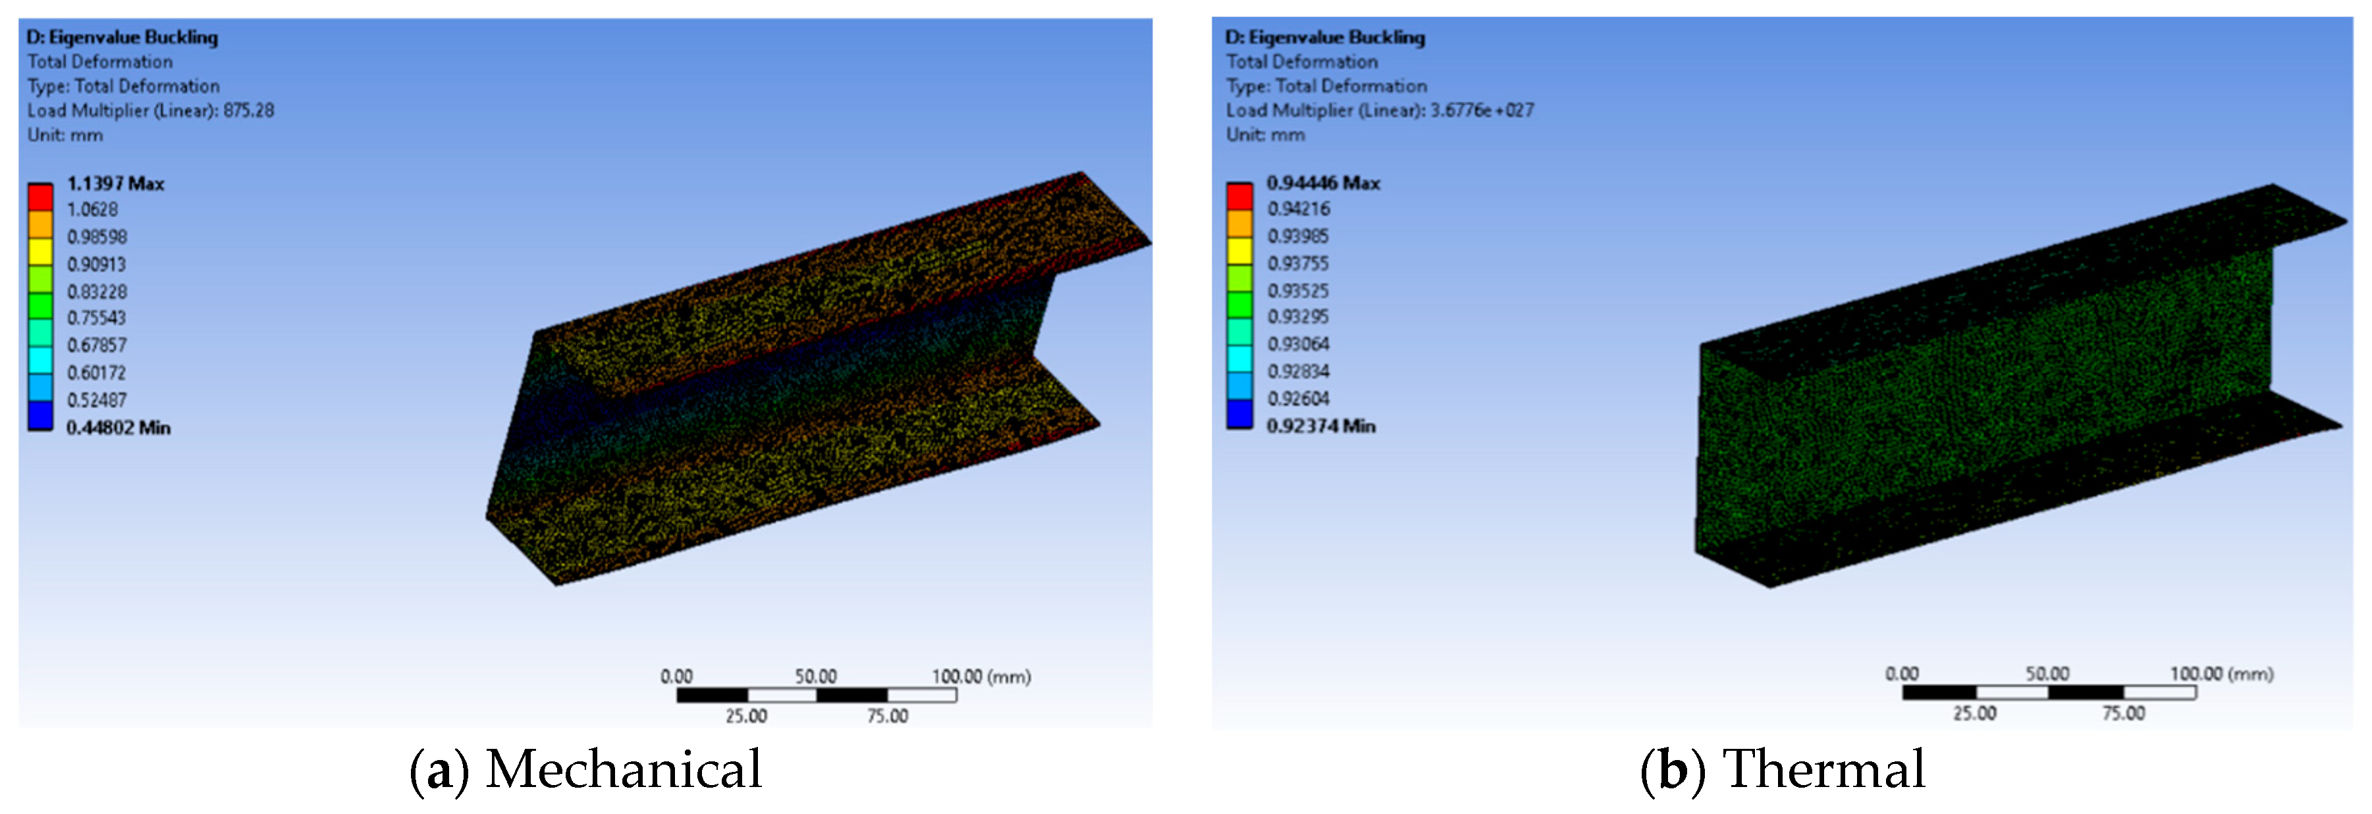Select the '0.93064' legend value
The width and height of the screenshot is (2372, 814).
click(x=1299, y=345)
